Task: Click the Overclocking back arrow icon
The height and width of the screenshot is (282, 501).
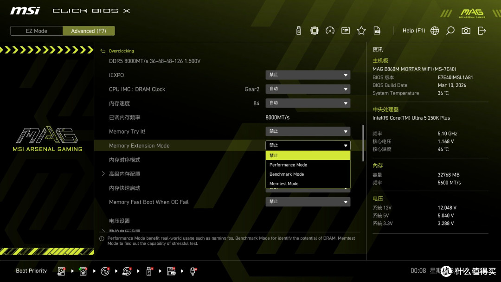Action: (103, 51)
